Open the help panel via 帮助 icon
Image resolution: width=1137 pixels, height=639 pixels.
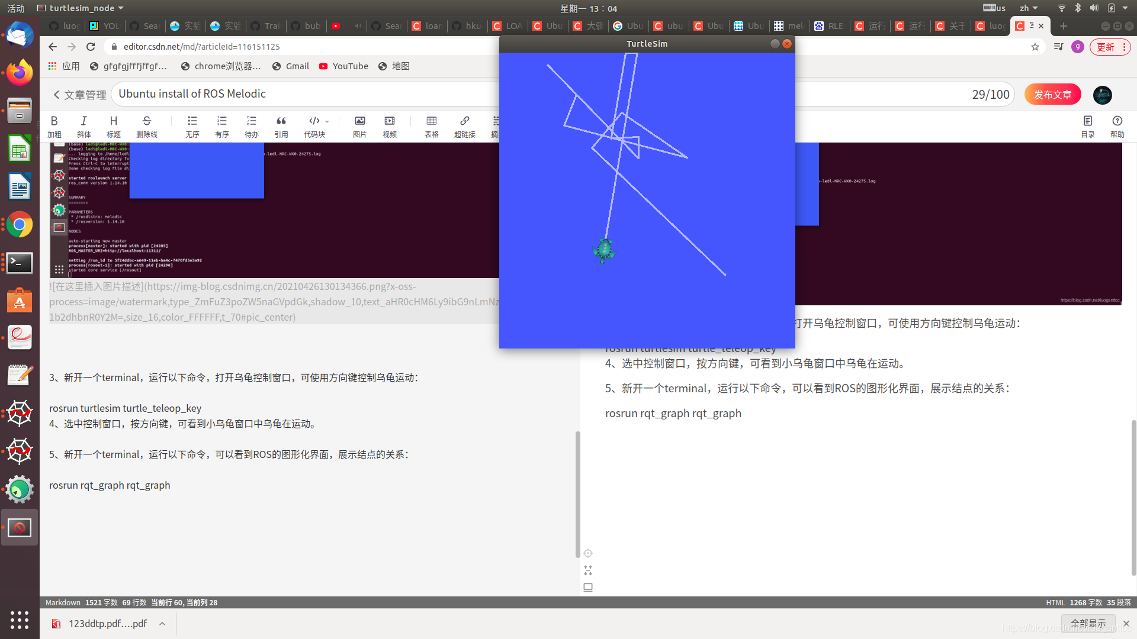pyautogui.click(x=1117, y=126)
